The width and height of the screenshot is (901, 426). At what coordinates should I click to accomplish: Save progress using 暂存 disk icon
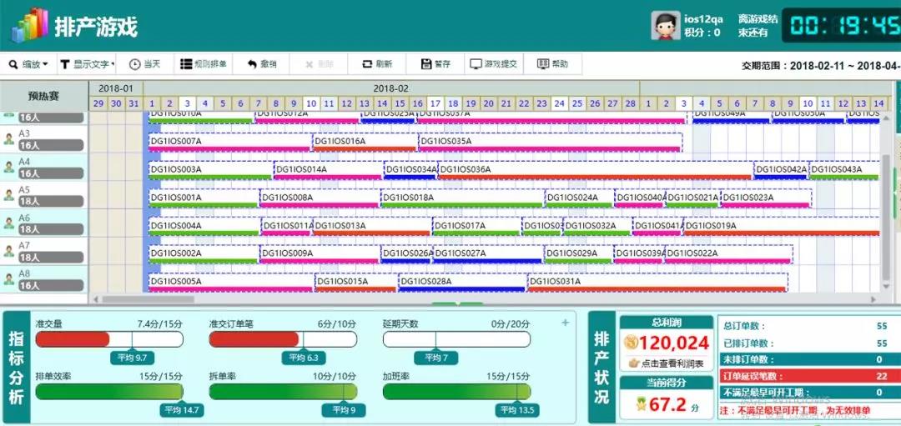coord(426,64)
